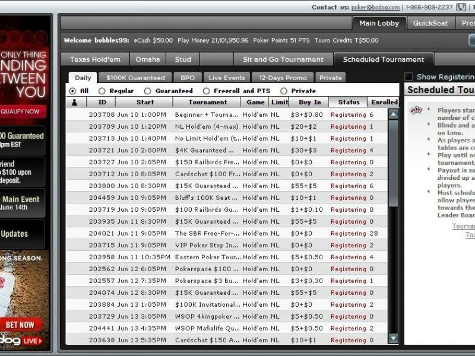
Task: Switch to the QuickSeat tab
Action: click(x=430, y=23)
